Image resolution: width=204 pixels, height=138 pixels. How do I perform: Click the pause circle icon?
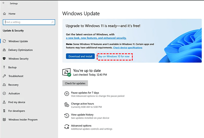(67, 94)
